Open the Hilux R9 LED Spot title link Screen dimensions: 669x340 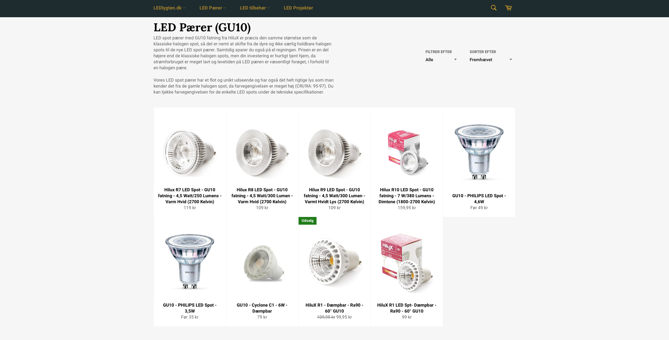pos(334,195)
